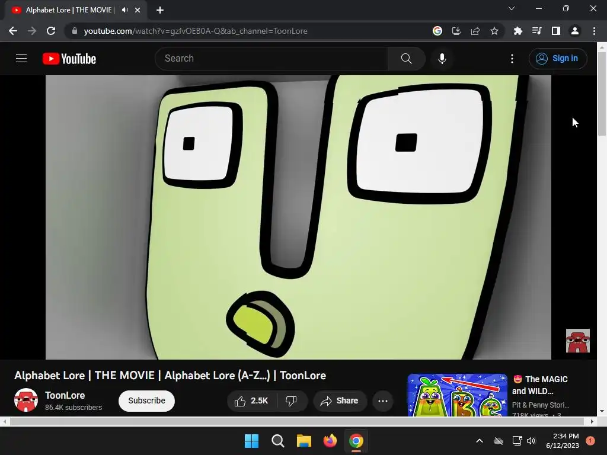Click the search magnifier button

pyautogui.click(x=406, y=59)
